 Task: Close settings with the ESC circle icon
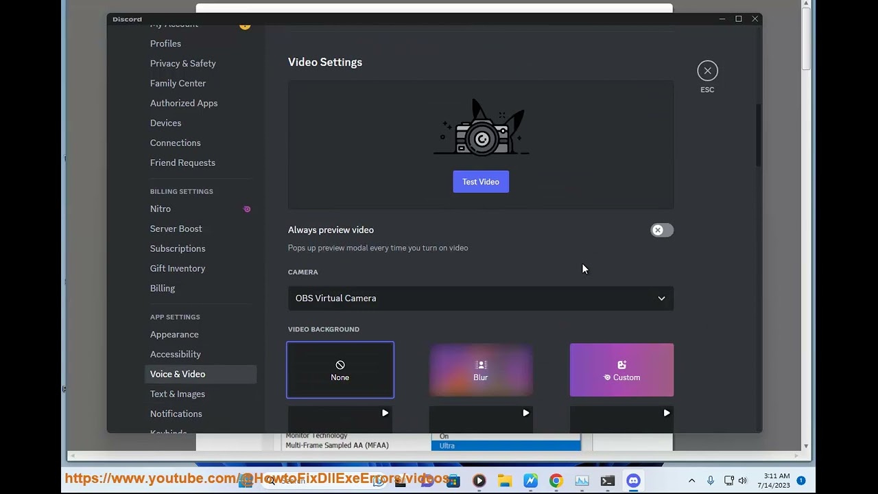[707, 71]
